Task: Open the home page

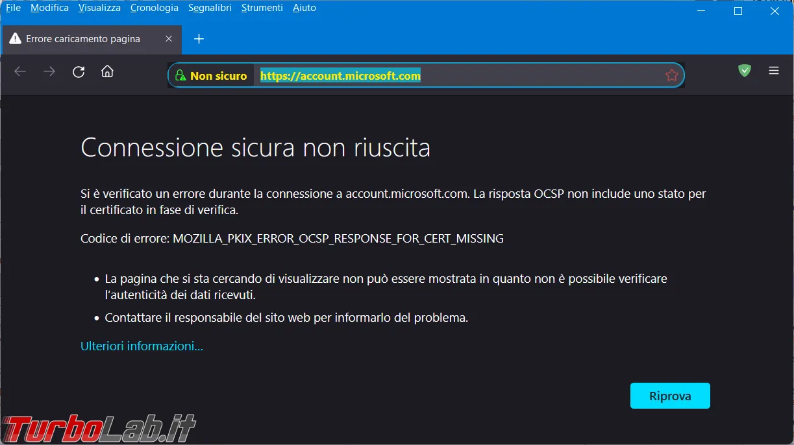Action: (107, 71)
